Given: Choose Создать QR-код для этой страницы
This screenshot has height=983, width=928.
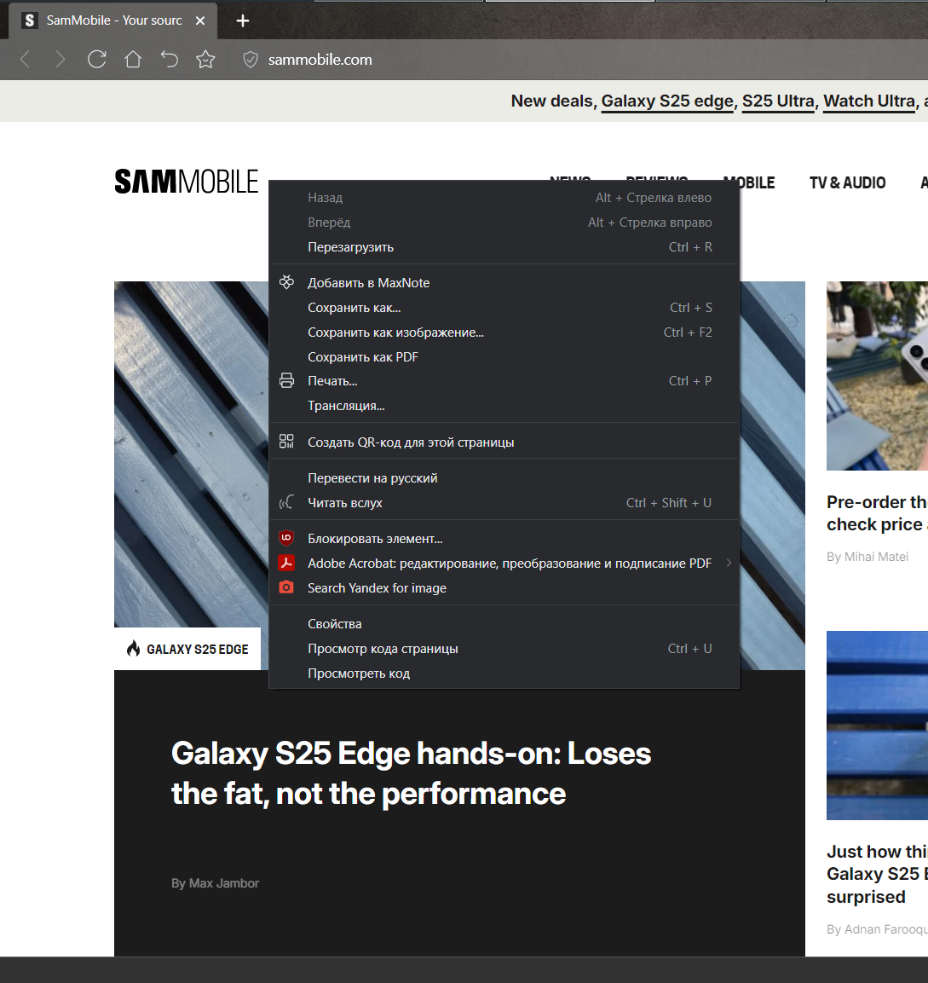Looking at the screenshot, I should [x=504, y=442].
